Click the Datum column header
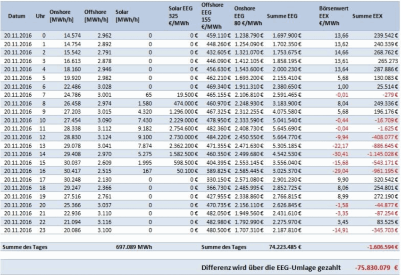The image size is (401, 275). point(17,16)
